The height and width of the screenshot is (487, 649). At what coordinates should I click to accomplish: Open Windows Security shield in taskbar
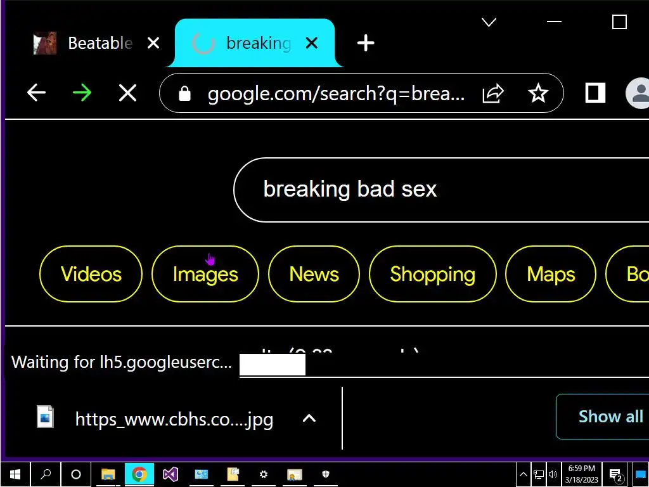click(x=326, y=474)
